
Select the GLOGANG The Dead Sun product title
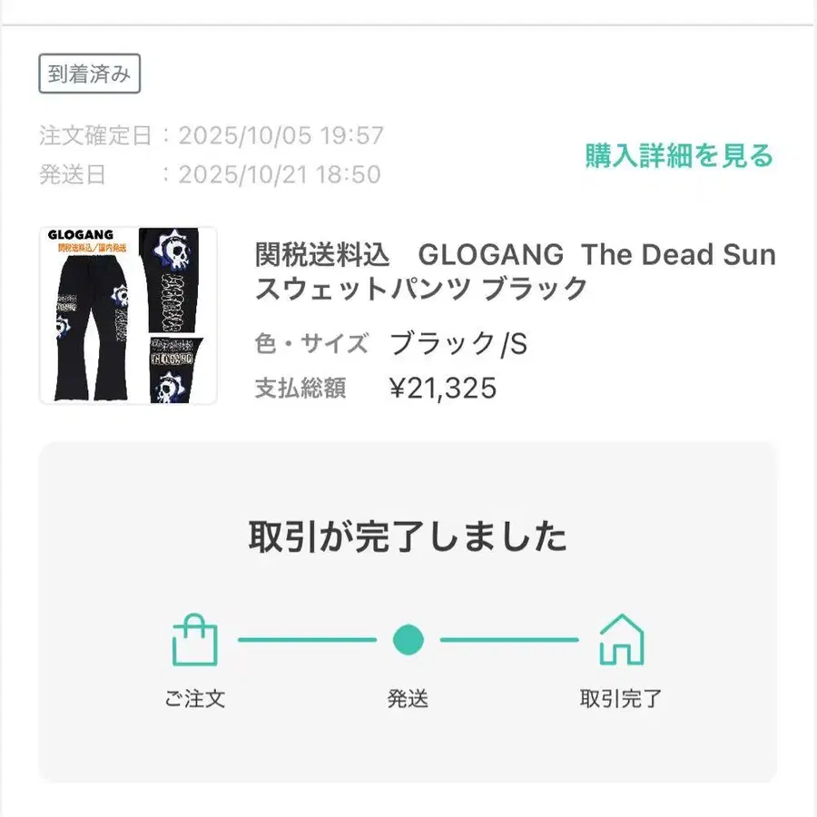coord(515,271)
